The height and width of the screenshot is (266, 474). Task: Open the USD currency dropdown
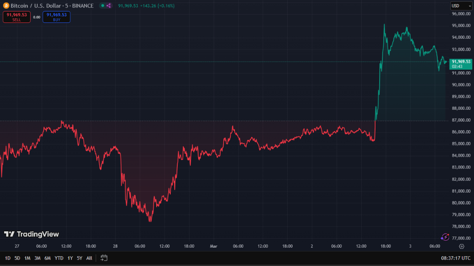point(461,6)
